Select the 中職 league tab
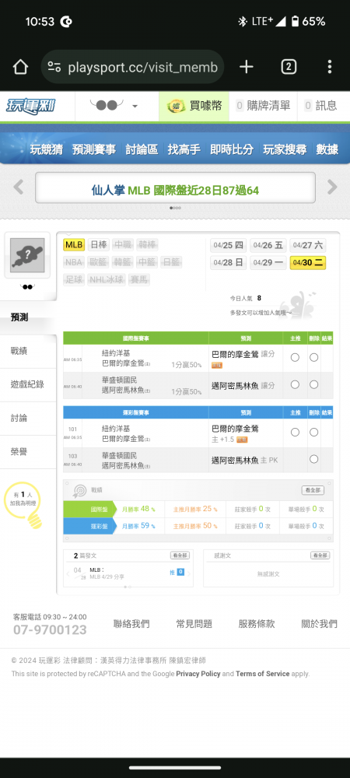Image resolution: width=350 pixels, height=778 pixels. [x=122, y=245]
